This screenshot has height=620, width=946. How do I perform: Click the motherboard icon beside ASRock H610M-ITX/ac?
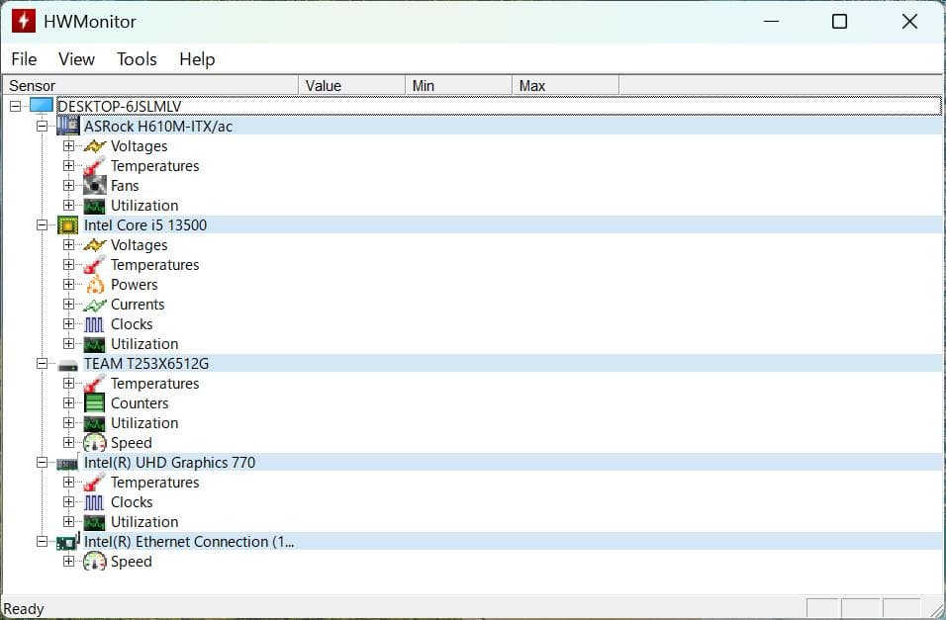coord(68,126)
